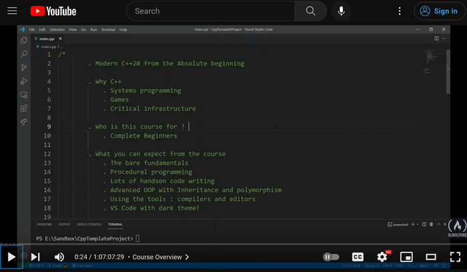Submit search with the magnifier button
Screen dimensions: 467x272
[x=310, y=11]
